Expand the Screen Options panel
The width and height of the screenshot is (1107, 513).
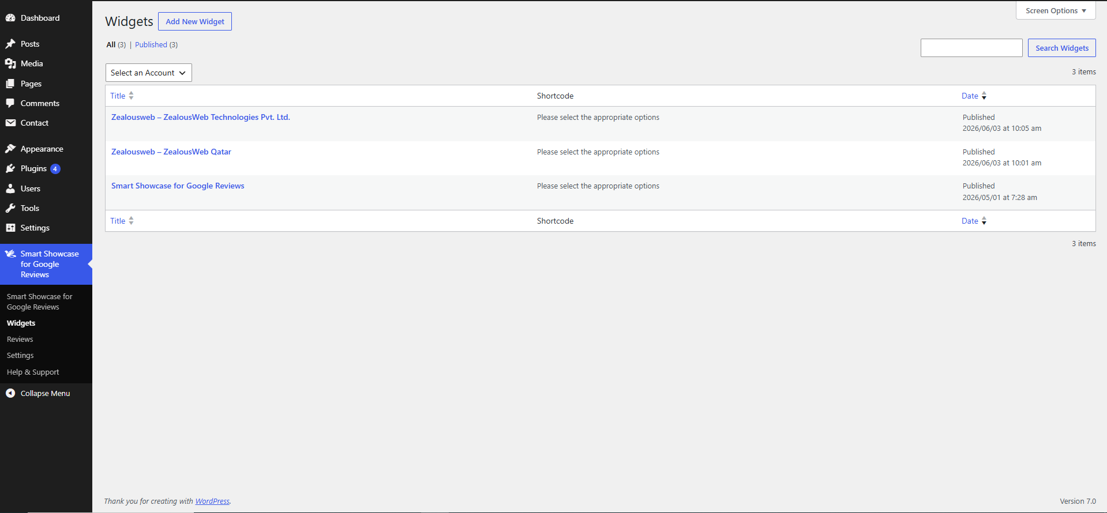1056,10
